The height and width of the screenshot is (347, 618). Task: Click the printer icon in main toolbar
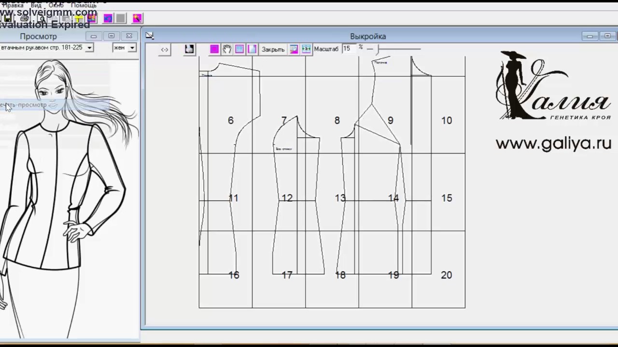pos(24,18)
